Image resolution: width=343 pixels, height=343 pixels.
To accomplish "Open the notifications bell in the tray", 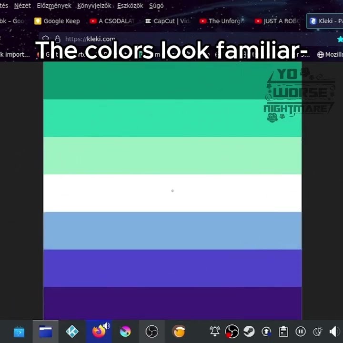I will [215, 331].
